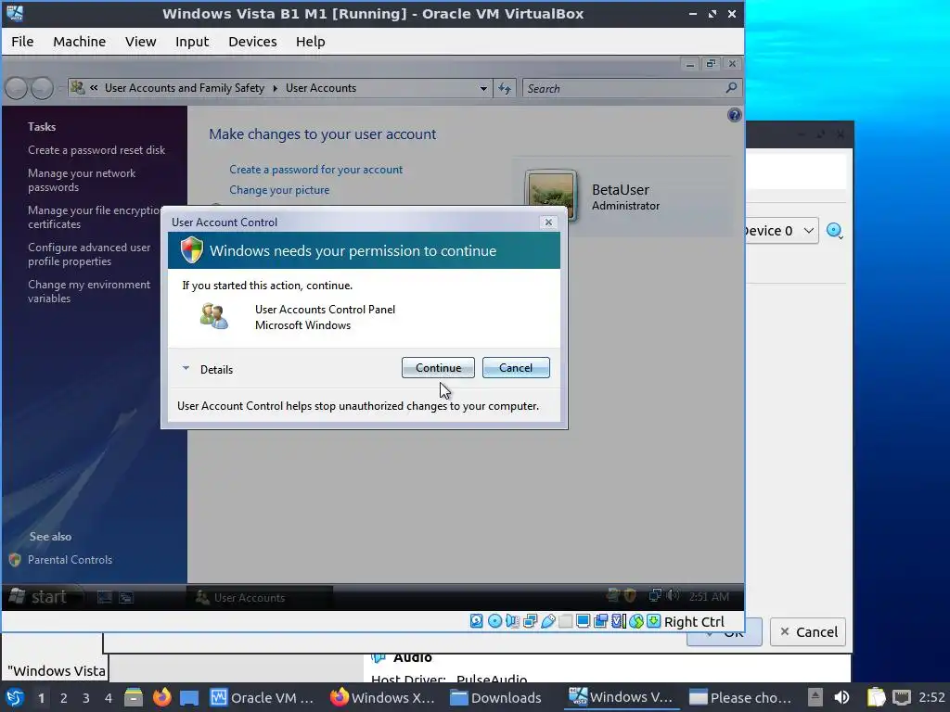Click the magnifier icon beside the Device 0 dropdown
This screenshot has height=712, width=950.
point(834,231)
